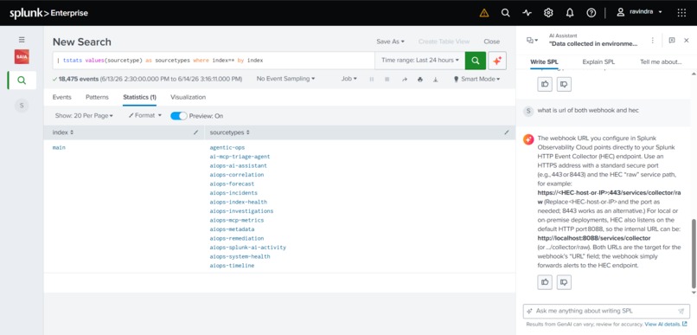Click the aiops-incidents sourcetype
The height and width of the screenshot is (335, 697).
coord(233,193)
